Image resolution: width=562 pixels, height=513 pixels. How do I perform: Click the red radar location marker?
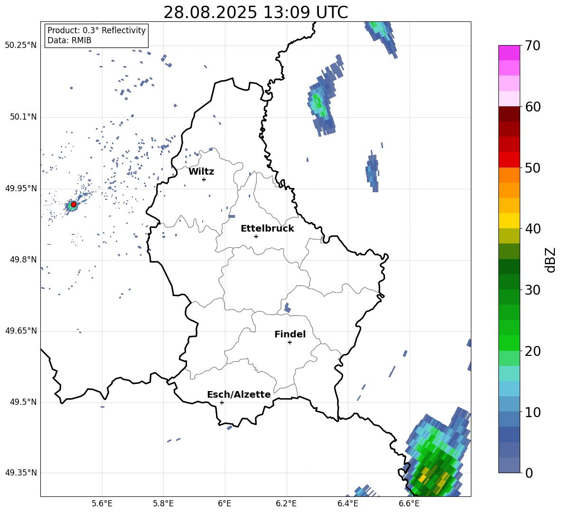(74, 205)
